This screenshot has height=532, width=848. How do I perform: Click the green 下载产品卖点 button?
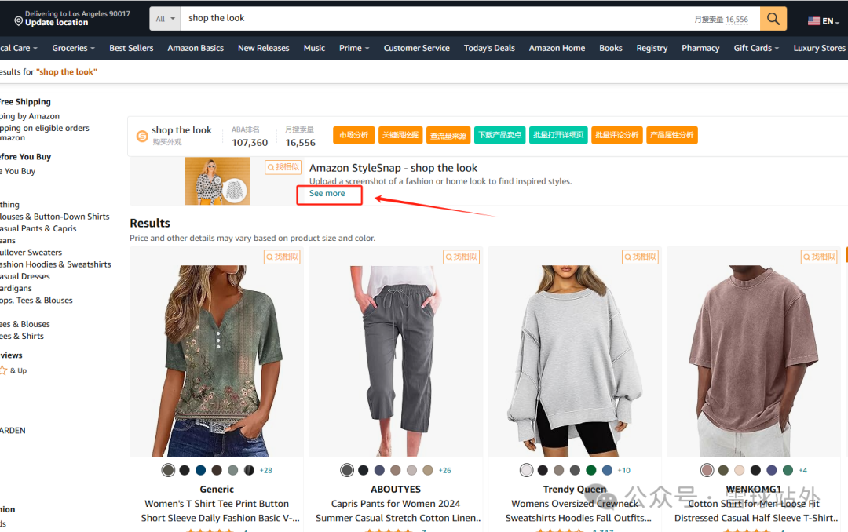[499, 135]
